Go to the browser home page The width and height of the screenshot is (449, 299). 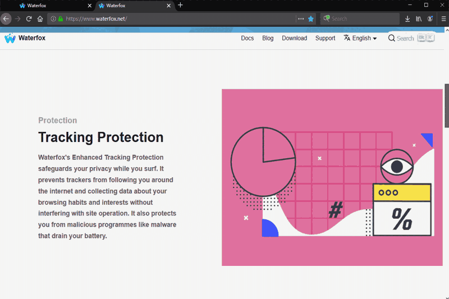tap(40, 19)
